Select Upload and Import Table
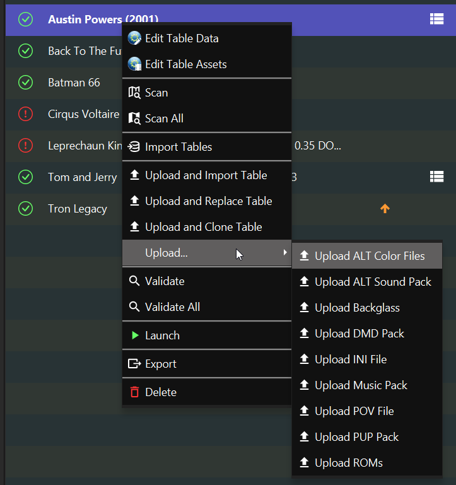The height and width of the screenshot is (485, 456). pyautogui.click(x=207, y=175)
